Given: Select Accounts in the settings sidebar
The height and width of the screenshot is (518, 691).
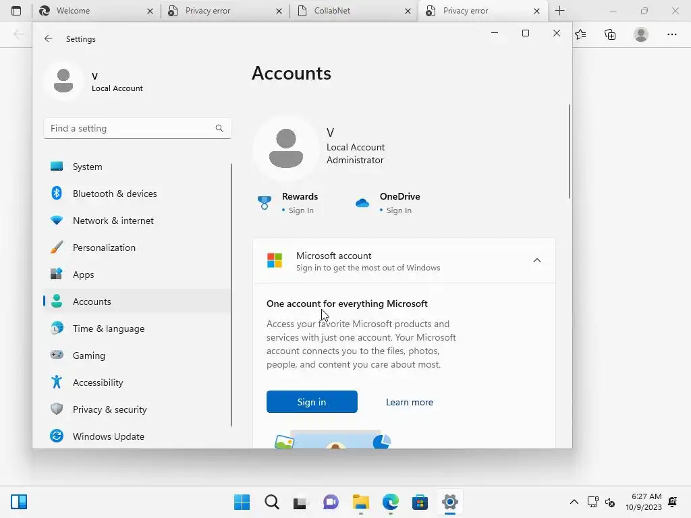Looking at the screenshot, I should (137, 301).
